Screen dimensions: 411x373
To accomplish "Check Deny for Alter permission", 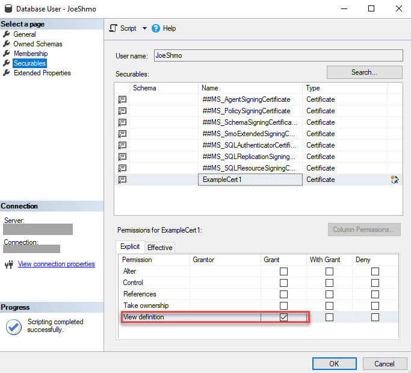I will 375,271.
